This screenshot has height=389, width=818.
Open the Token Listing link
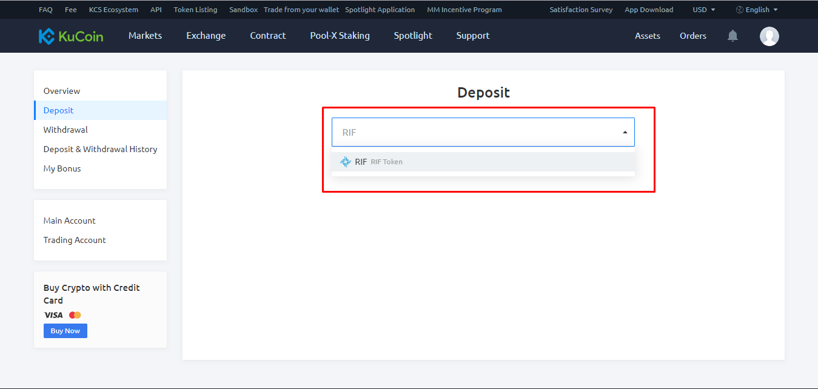point(195,10)
